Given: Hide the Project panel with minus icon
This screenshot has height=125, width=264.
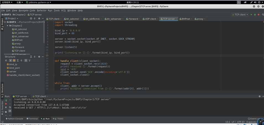Looking at the screenshot, I should pyautogui.click(x=43, y=19).
